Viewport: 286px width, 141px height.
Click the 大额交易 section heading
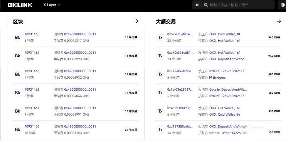point(166,22)
